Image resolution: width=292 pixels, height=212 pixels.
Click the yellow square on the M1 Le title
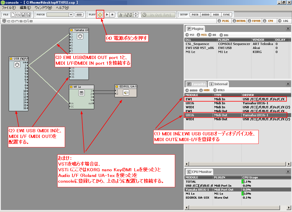(71, 87)
